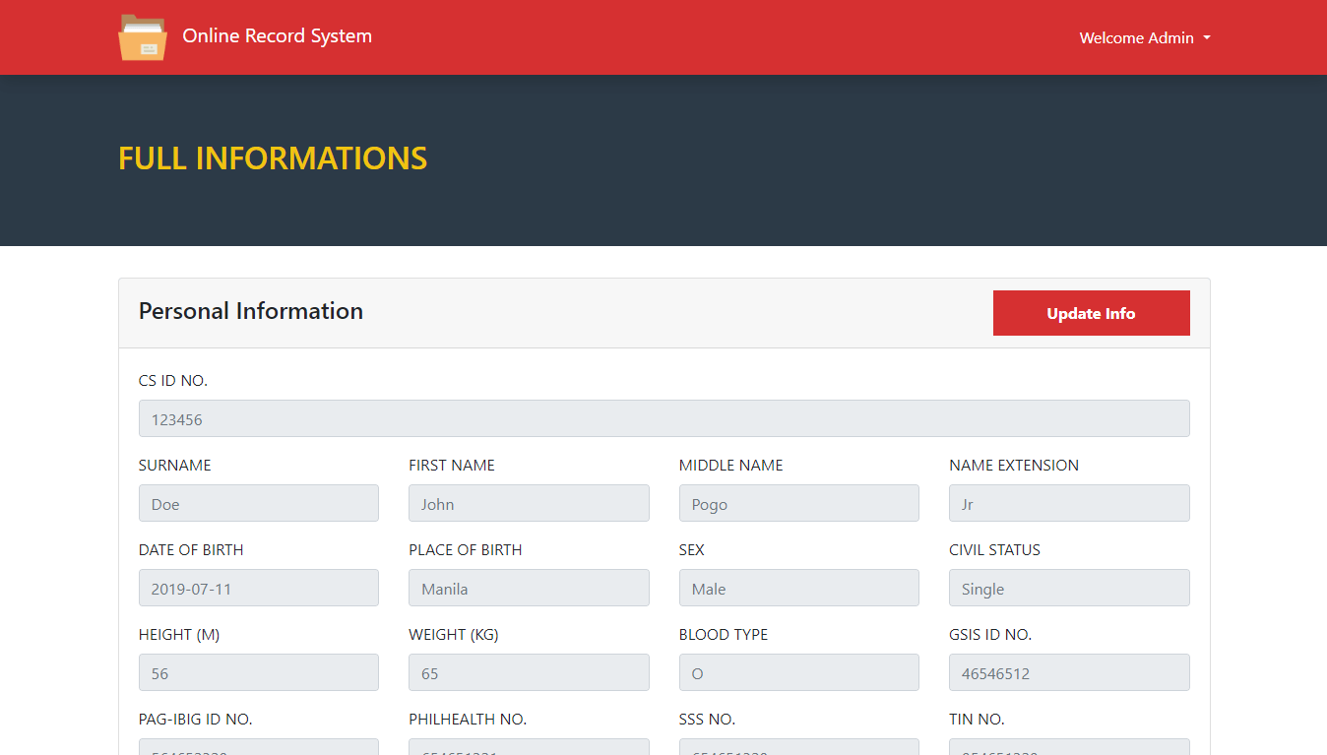The height and width of the screenshot is (755, 1327).
Task: Click the NAME EXTENSION label
Action: pos(1014,466)
